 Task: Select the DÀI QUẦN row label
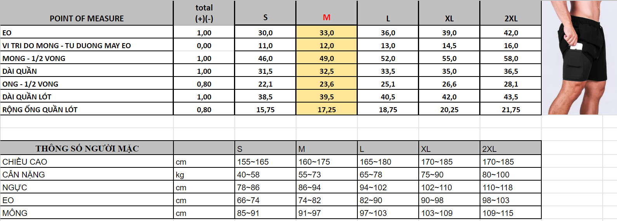87,71
